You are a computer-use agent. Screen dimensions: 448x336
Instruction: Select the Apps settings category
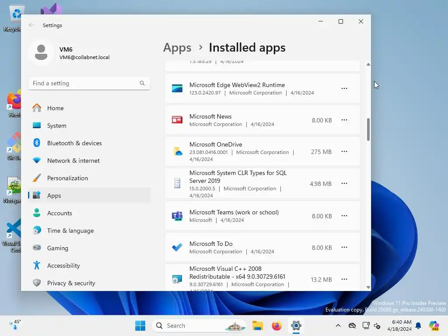point(89,196)
